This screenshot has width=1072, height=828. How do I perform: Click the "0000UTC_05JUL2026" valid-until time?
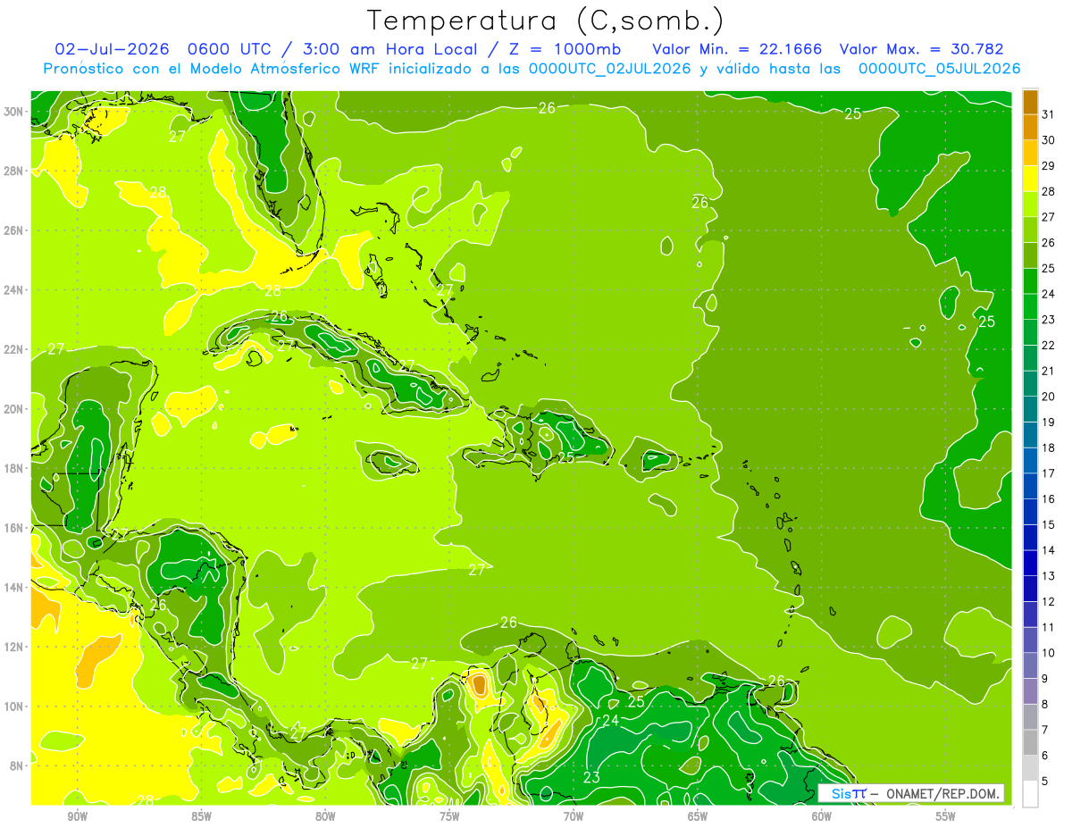[938, 69]
